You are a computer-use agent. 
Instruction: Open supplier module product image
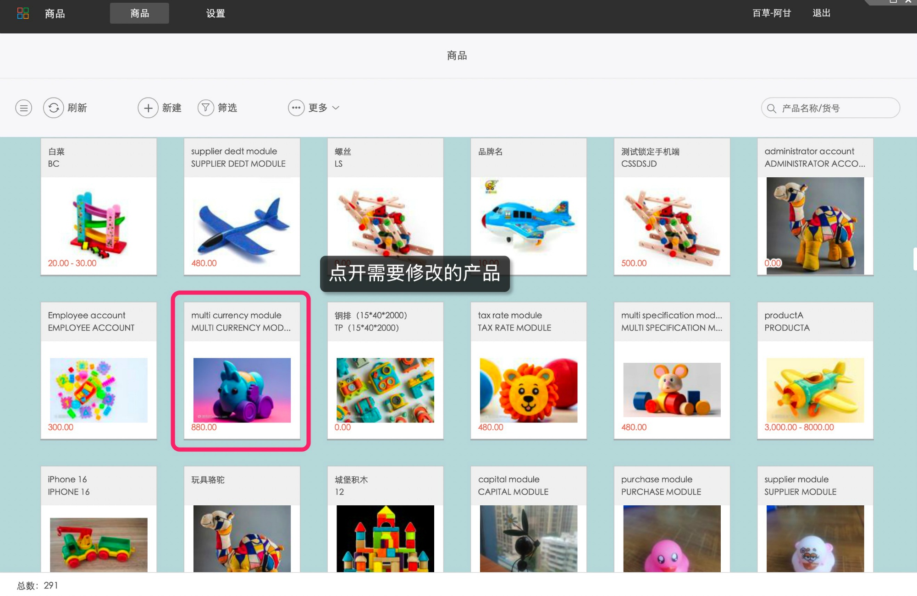pyautogui.click(x=815, y=539)
